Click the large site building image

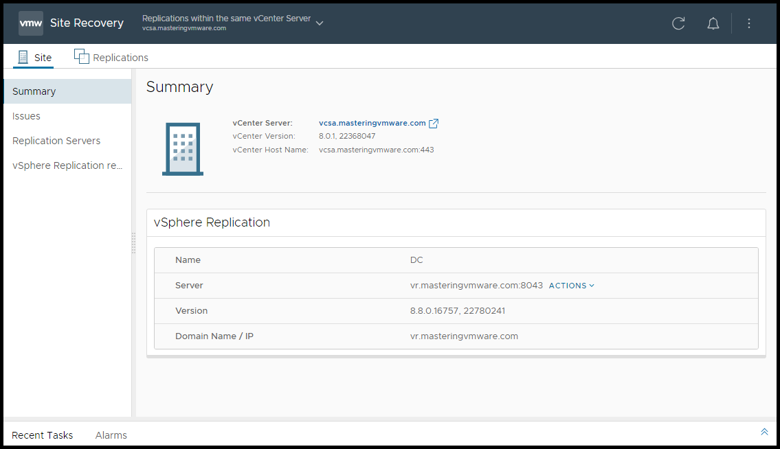point(183,149)
